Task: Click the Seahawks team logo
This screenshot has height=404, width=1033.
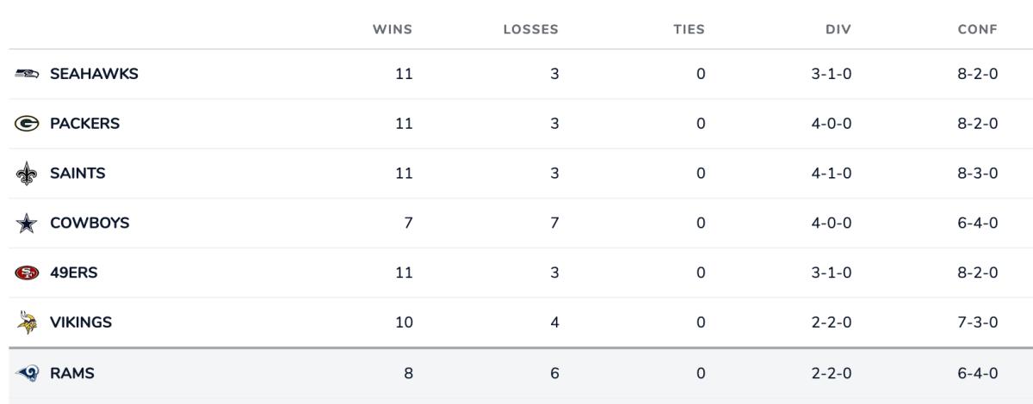Action: [x=26, y=74]
